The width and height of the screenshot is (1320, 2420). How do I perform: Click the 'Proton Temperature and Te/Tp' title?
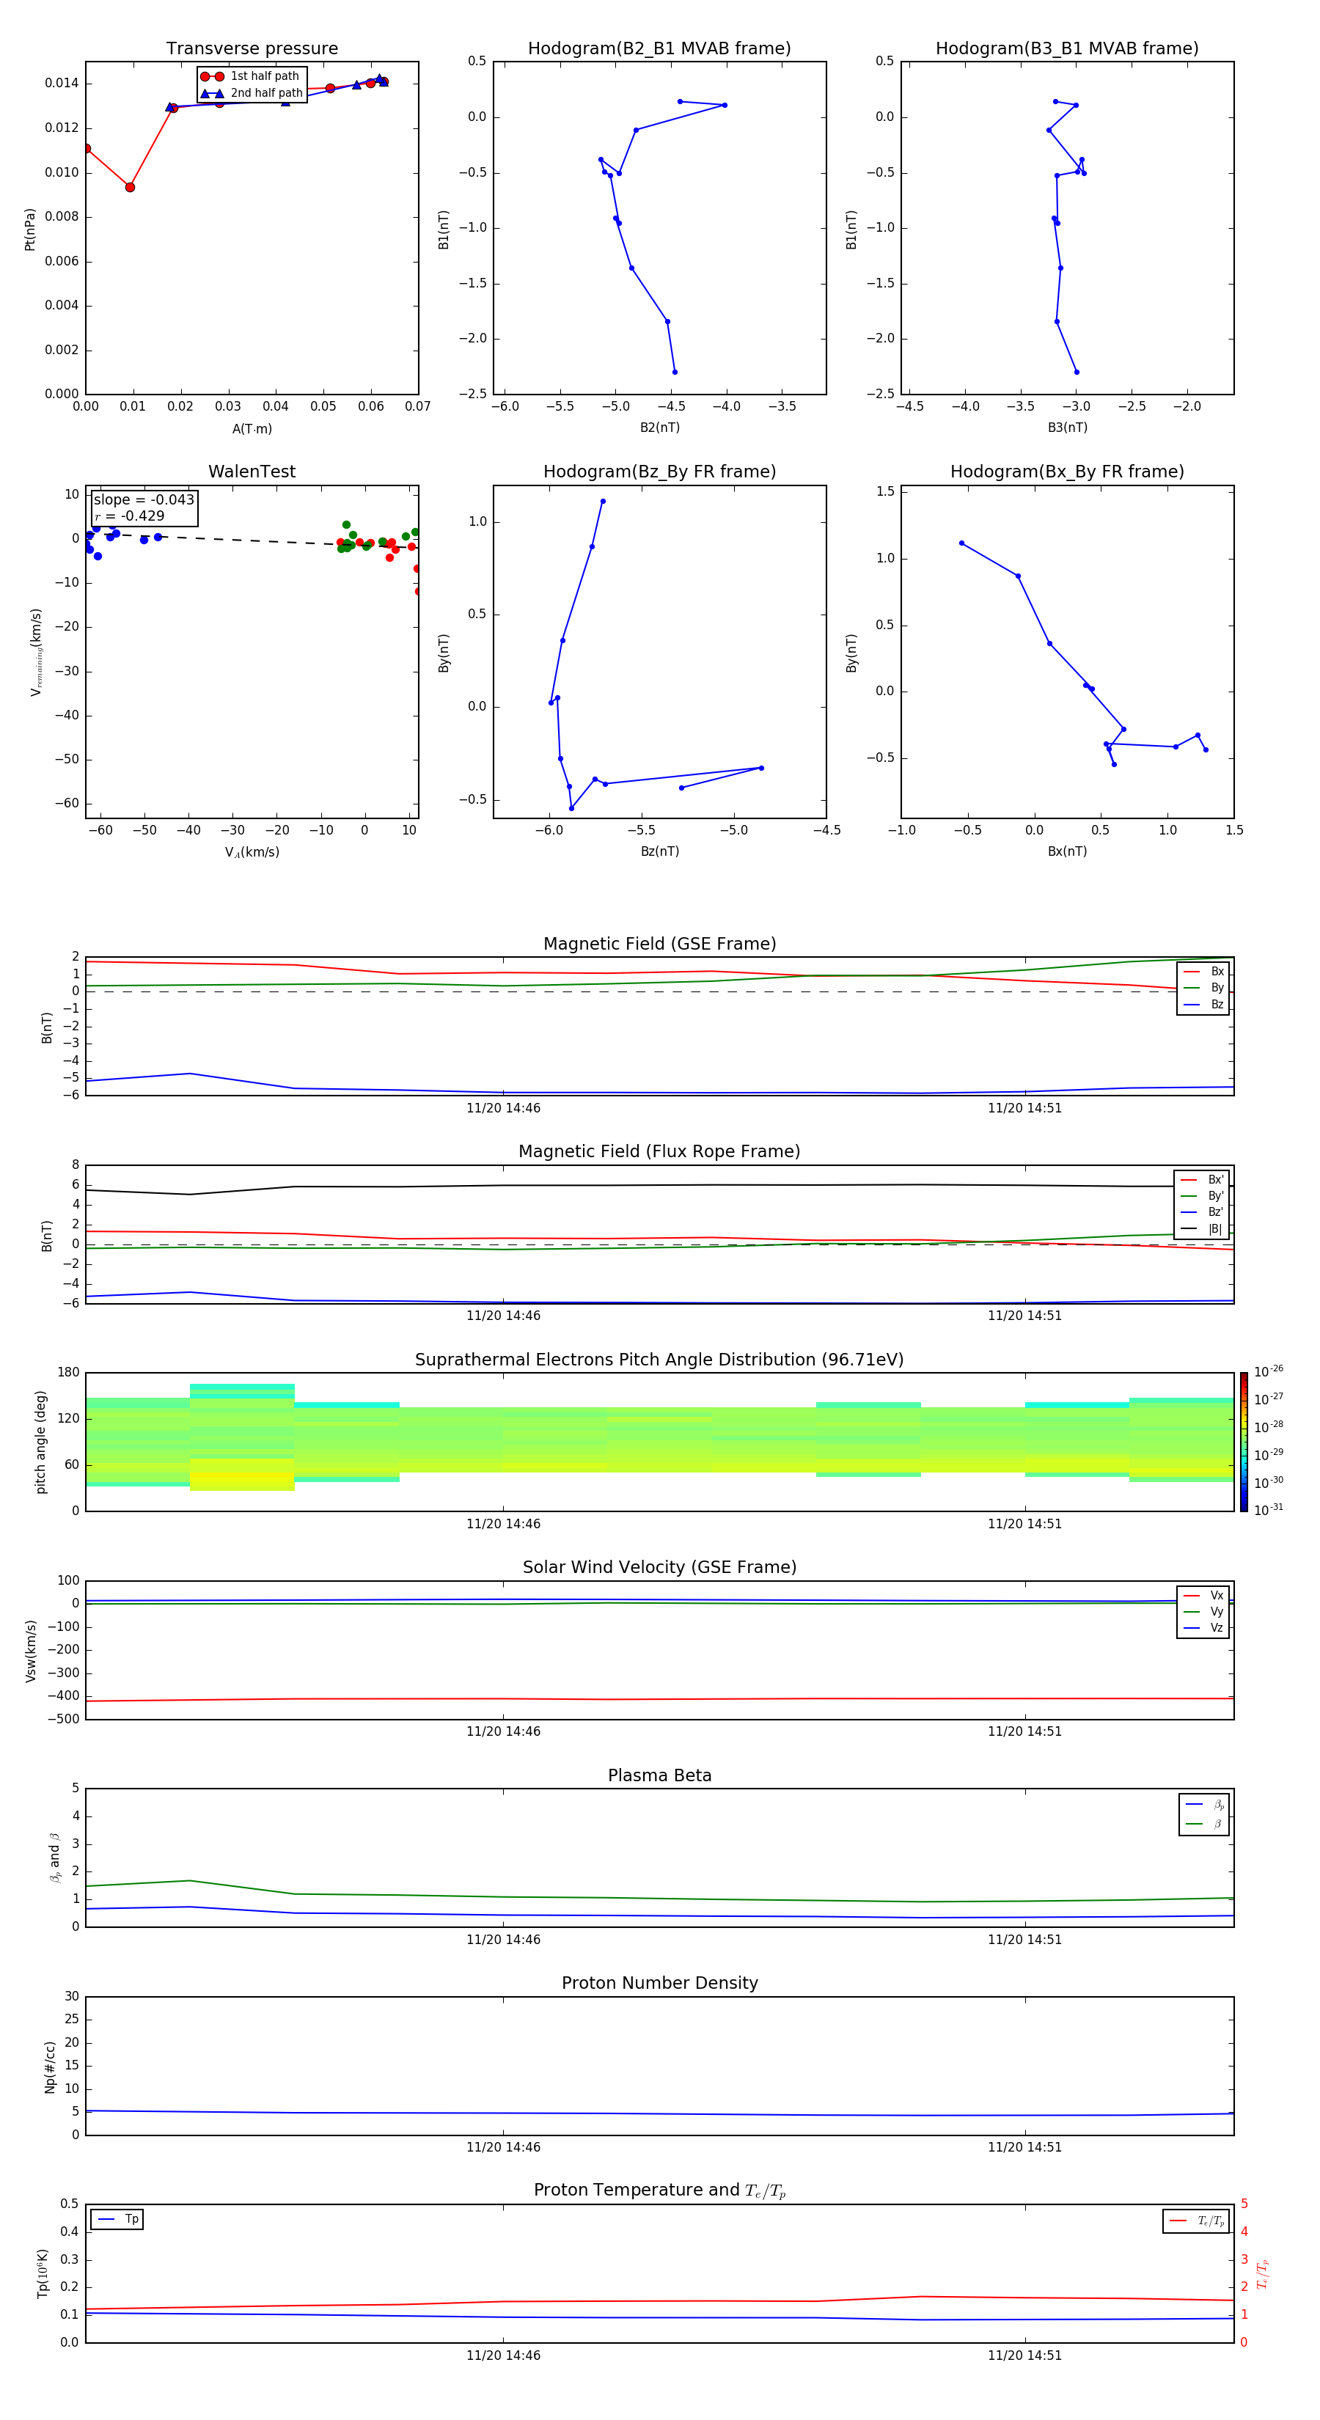659,2190
